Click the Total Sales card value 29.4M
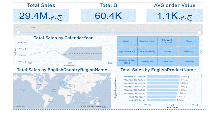 (x=41, y=16)
